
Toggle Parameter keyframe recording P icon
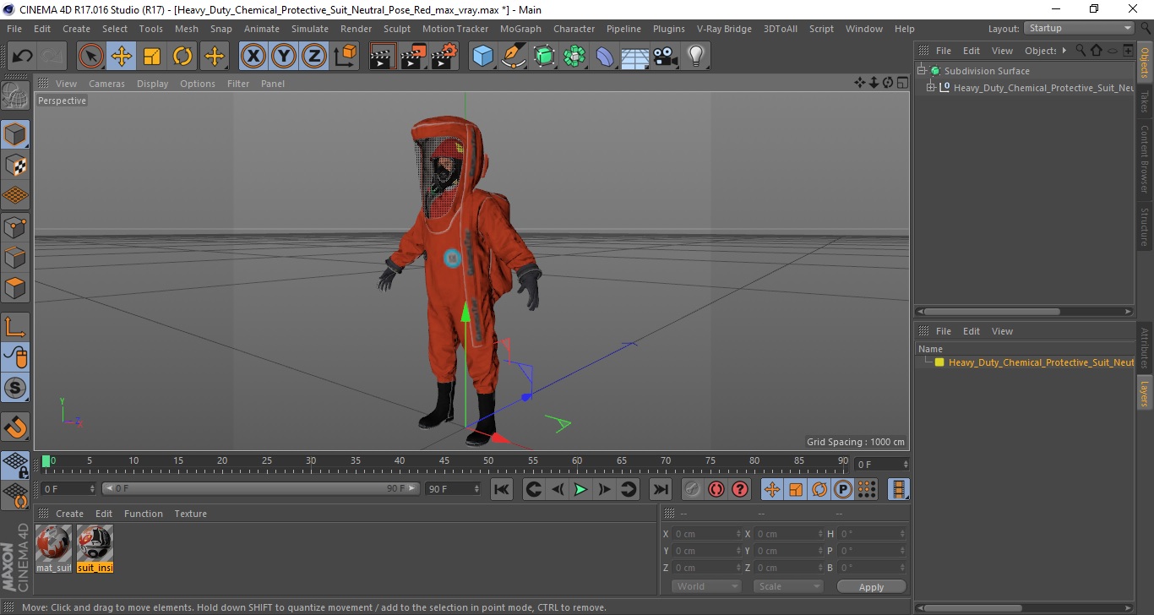click(x=843, y=489)
